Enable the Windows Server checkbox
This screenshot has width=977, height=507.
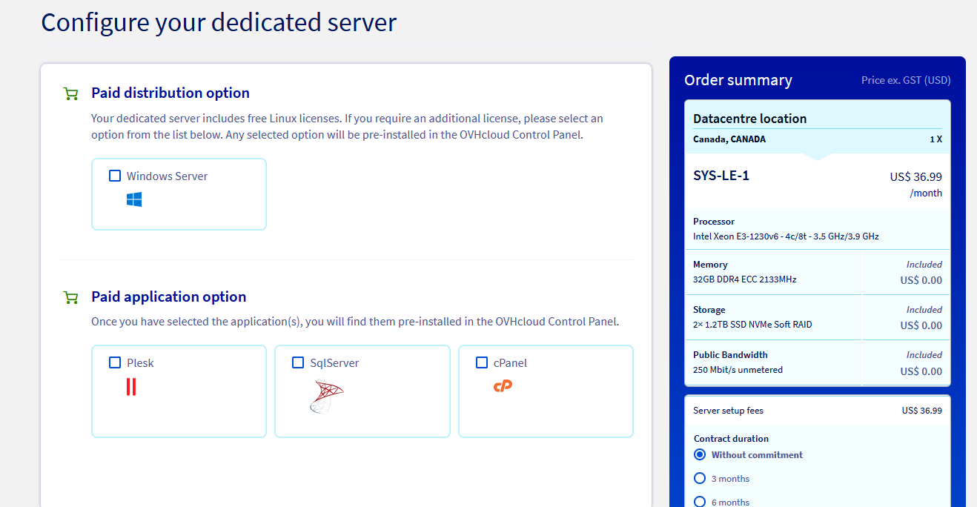tap(115, 176)
